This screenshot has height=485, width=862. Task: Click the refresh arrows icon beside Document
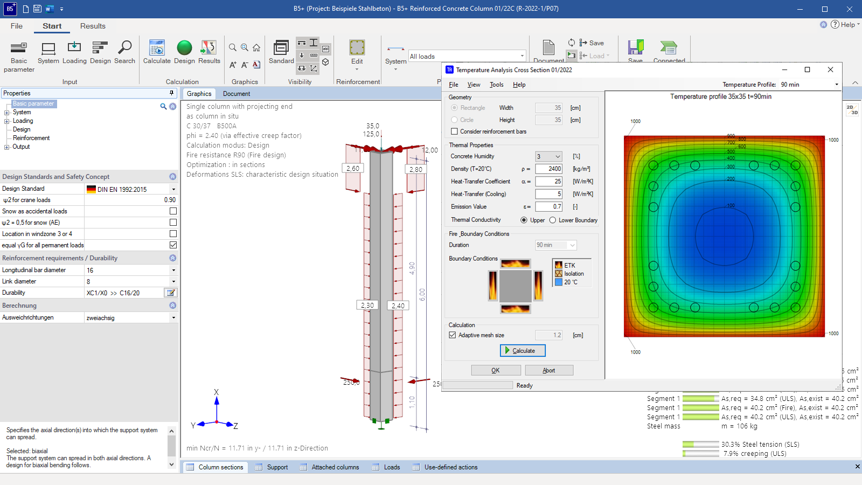572,43
